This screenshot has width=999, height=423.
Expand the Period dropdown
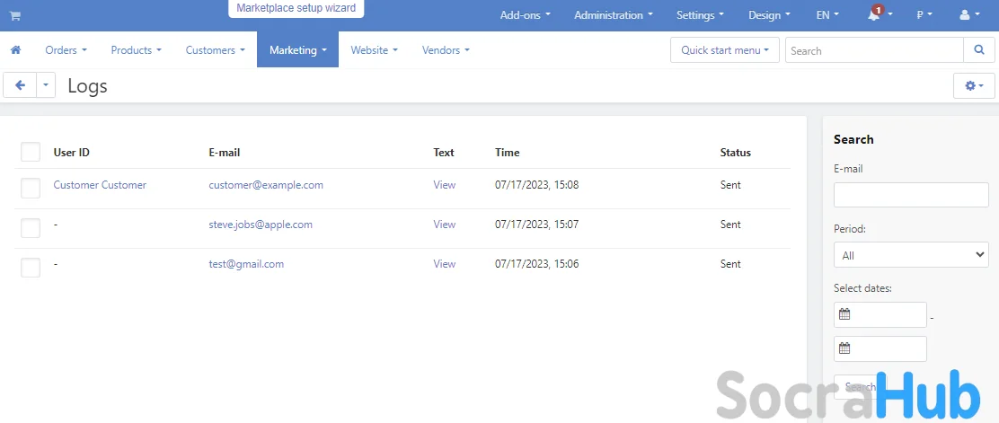click(910, 255)
